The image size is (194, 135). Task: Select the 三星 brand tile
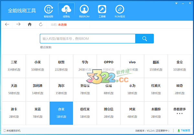tap(14, 65)
